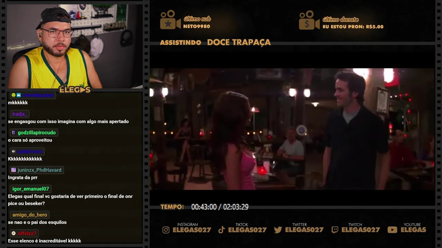
Task: Click the 'EU ESTOU PRON: R$5.00' donation text
Action: point(353,27)
